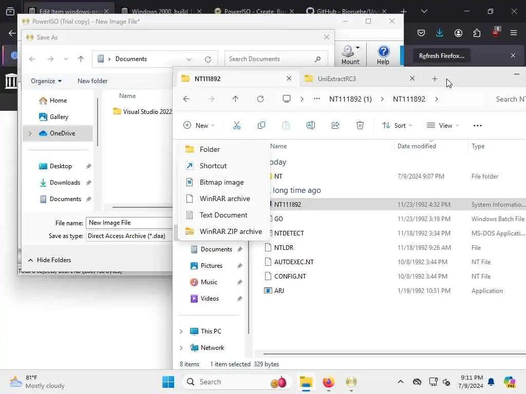Sort by the Name column header in Explorer
This screenshot has height=394, width=526.
(x=278, y=146)
